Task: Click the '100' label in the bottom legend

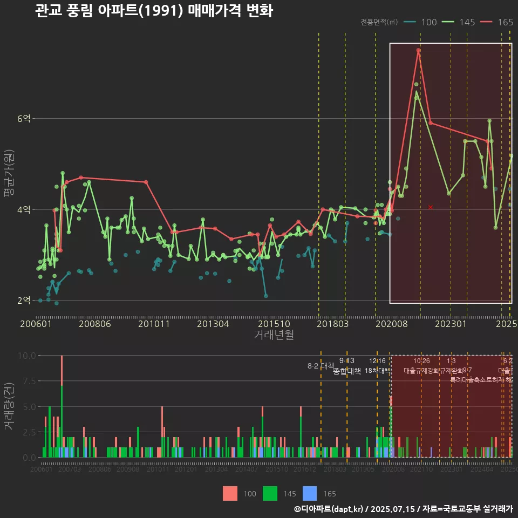Action: 250,494
